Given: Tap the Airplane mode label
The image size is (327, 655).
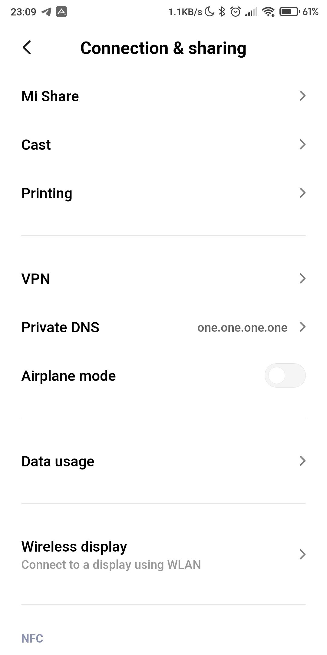Looking at the screenshot, I should (69, 376).
